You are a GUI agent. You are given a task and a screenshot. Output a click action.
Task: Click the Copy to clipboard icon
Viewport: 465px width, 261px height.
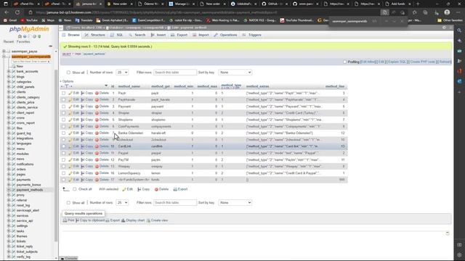77,220
